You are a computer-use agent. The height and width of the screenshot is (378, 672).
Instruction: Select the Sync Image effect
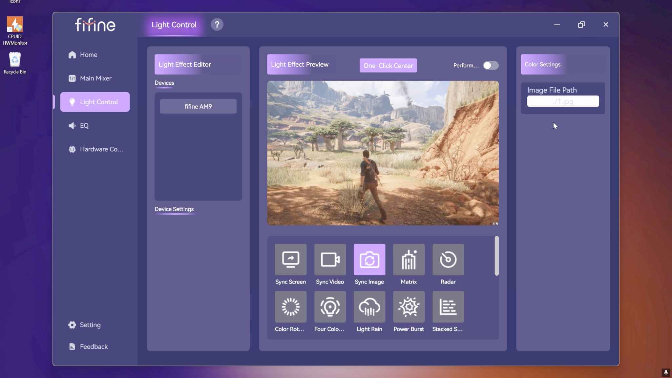[x=369, y=259]
